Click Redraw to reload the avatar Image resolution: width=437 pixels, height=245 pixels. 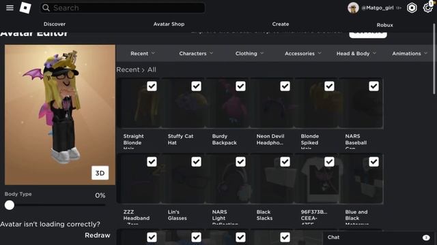[97, 235]
